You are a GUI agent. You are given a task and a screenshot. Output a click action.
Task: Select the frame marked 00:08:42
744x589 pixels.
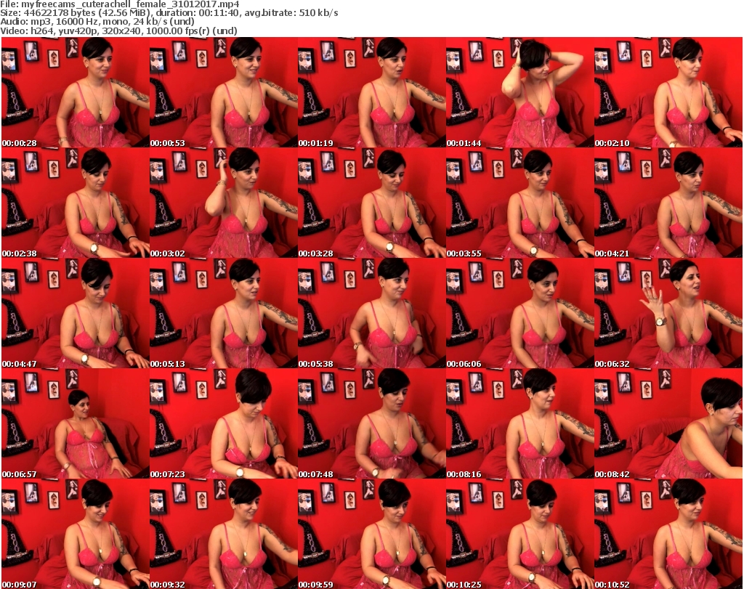[x=668, y=423]
